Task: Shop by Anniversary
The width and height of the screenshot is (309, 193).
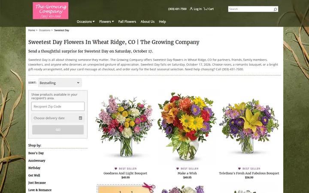Action: pyautogui.click(x=36, y=161)
